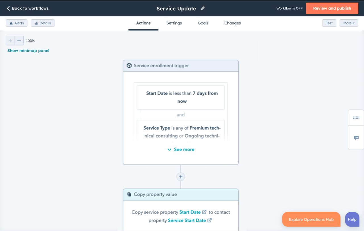The height and width of the screenshot is (231, 364).
Task: Select the Service Type is any of filter
Action: point(181,131)
